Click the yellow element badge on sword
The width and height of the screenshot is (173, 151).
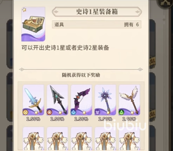[x=26, y=112]
